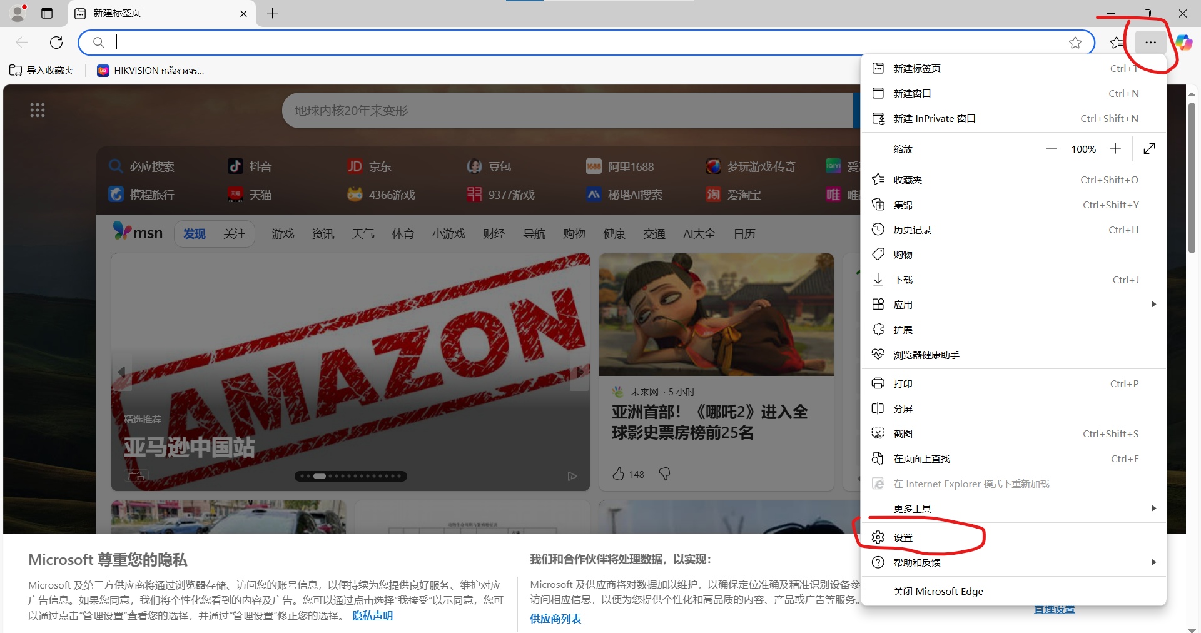Open the Favorites toolbar star icon
The image size is (1201, 633).
click(1117, 43)
